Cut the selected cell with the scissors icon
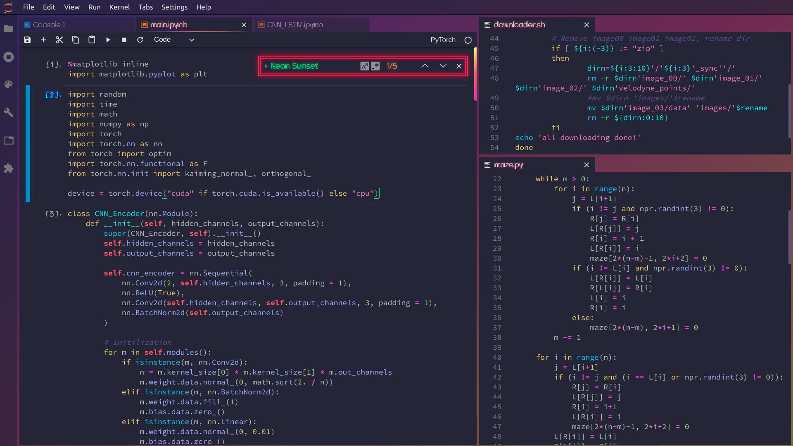Viewport: 793px width, 446px height. pos(59,40)
